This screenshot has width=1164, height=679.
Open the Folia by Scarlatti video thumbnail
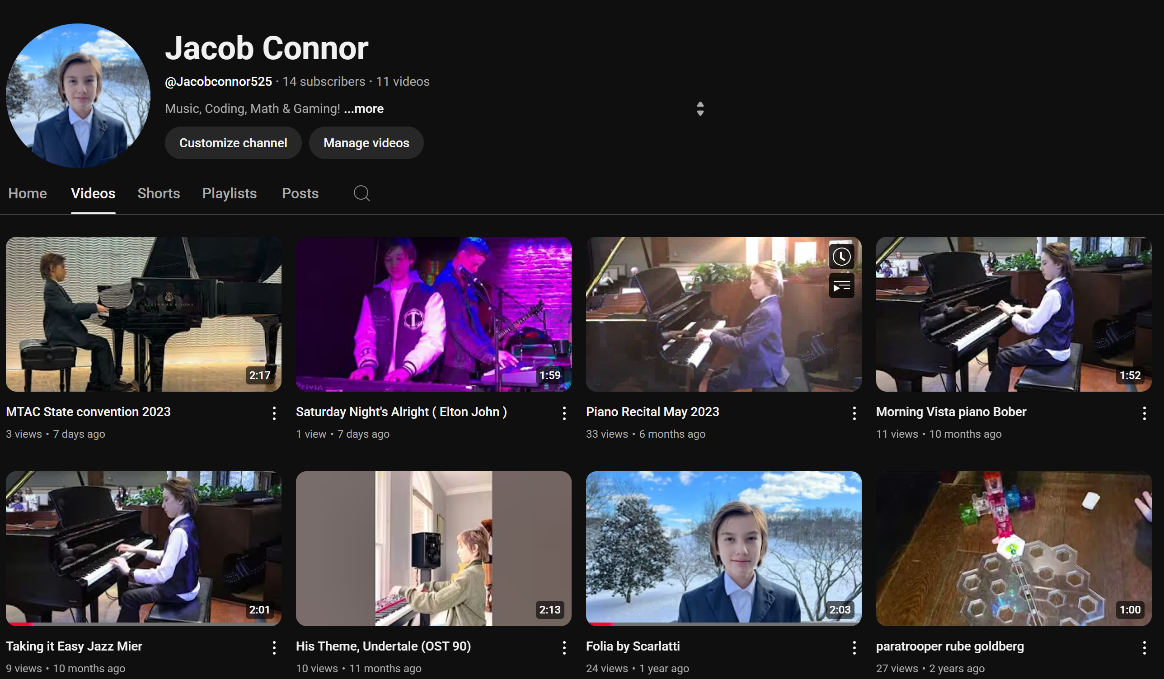pos(723,549)
